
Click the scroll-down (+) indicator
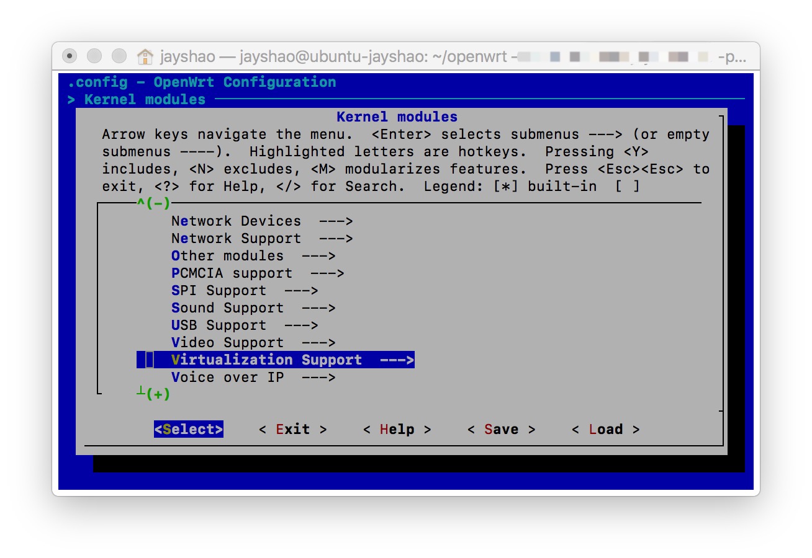pyautogui.click(x=158, y=394)
